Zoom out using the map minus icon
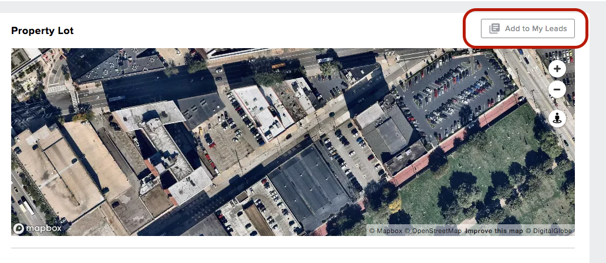Image resolution: width=606 pixels, height=263 pixels. pos(557,90)
